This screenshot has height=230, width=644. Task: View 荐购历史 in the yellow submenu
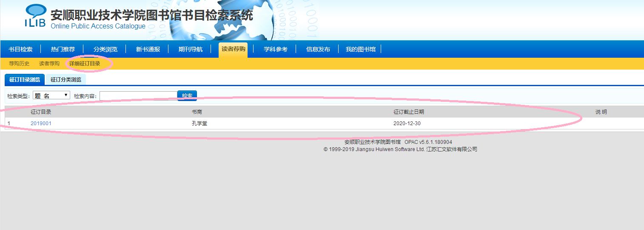19,64
